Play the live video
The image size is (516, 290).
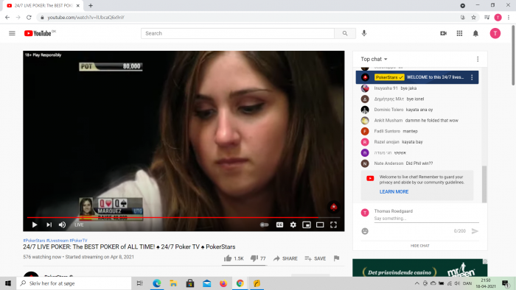[x=35, y=224]
